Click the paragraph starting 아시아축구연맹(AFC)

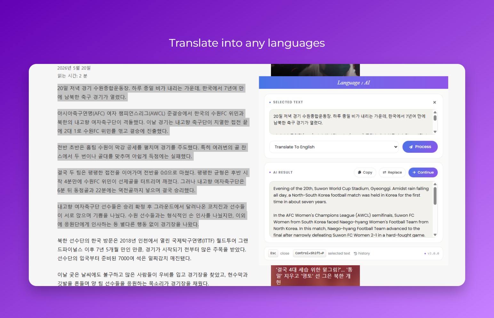(153, 122)
